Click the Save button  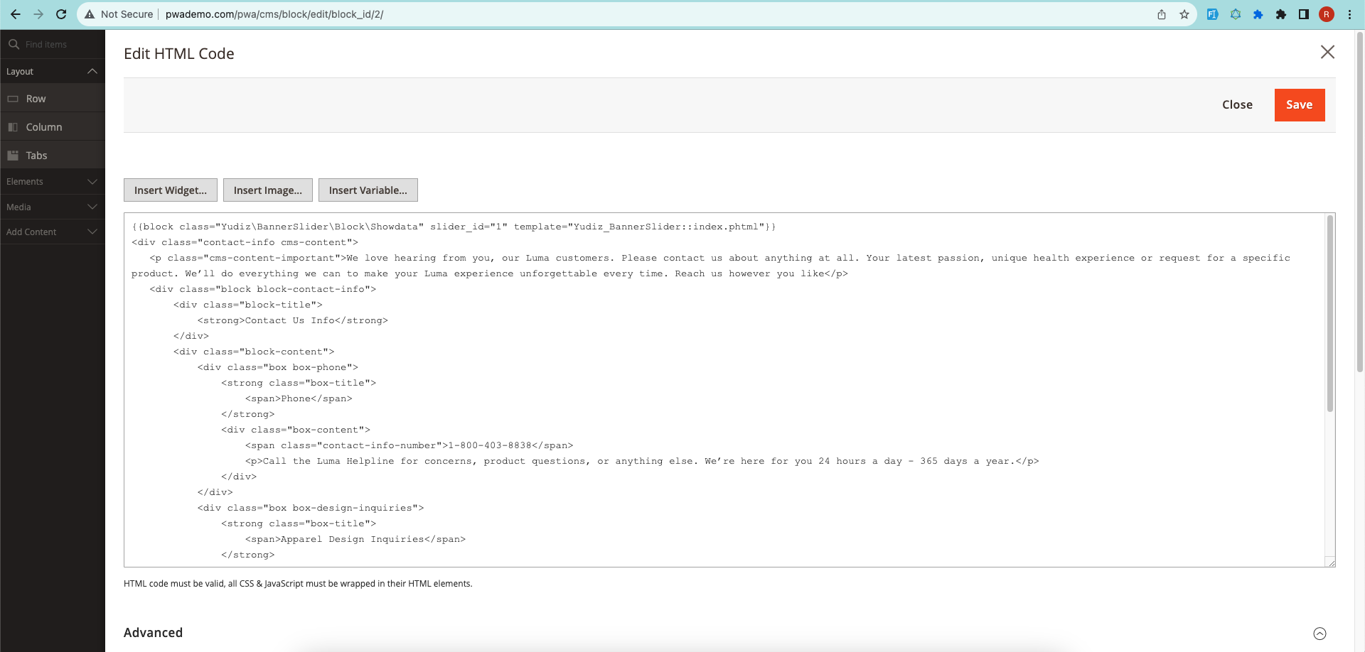tap(1300, 105)
